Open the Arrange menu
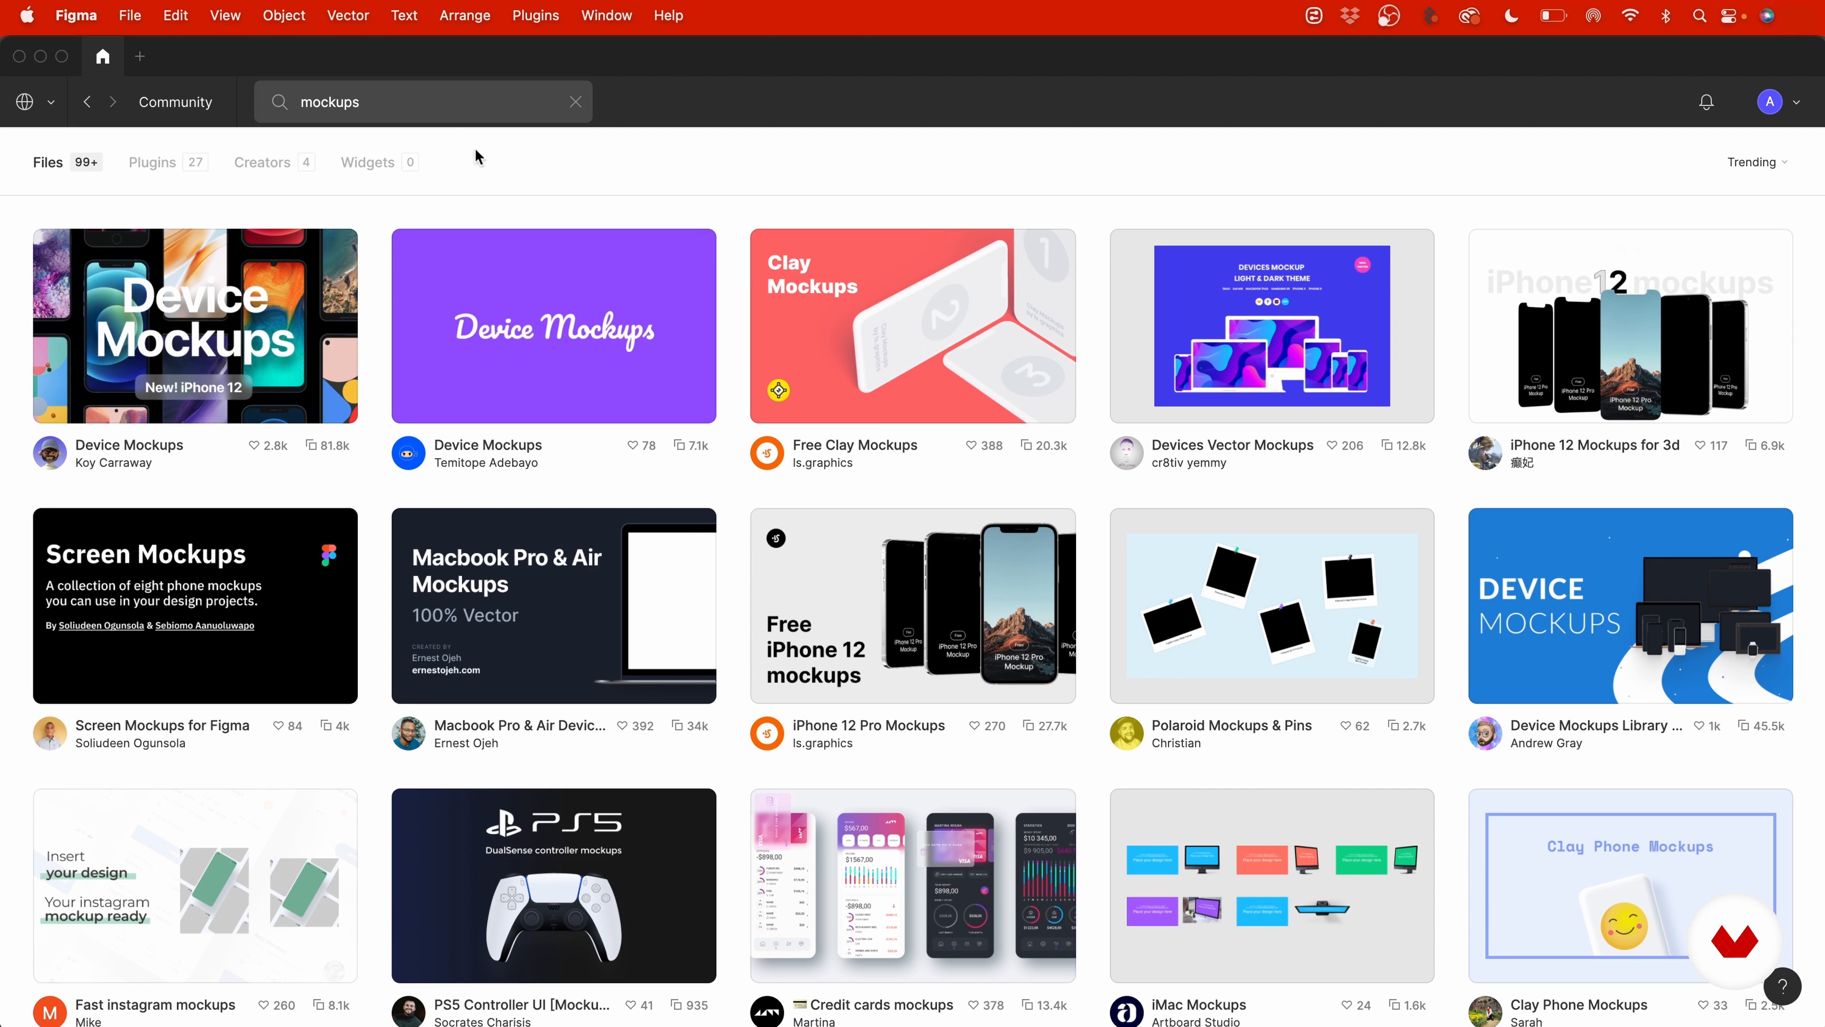This screenshot has height=1027, width=1825. click(x=465, y=16)
